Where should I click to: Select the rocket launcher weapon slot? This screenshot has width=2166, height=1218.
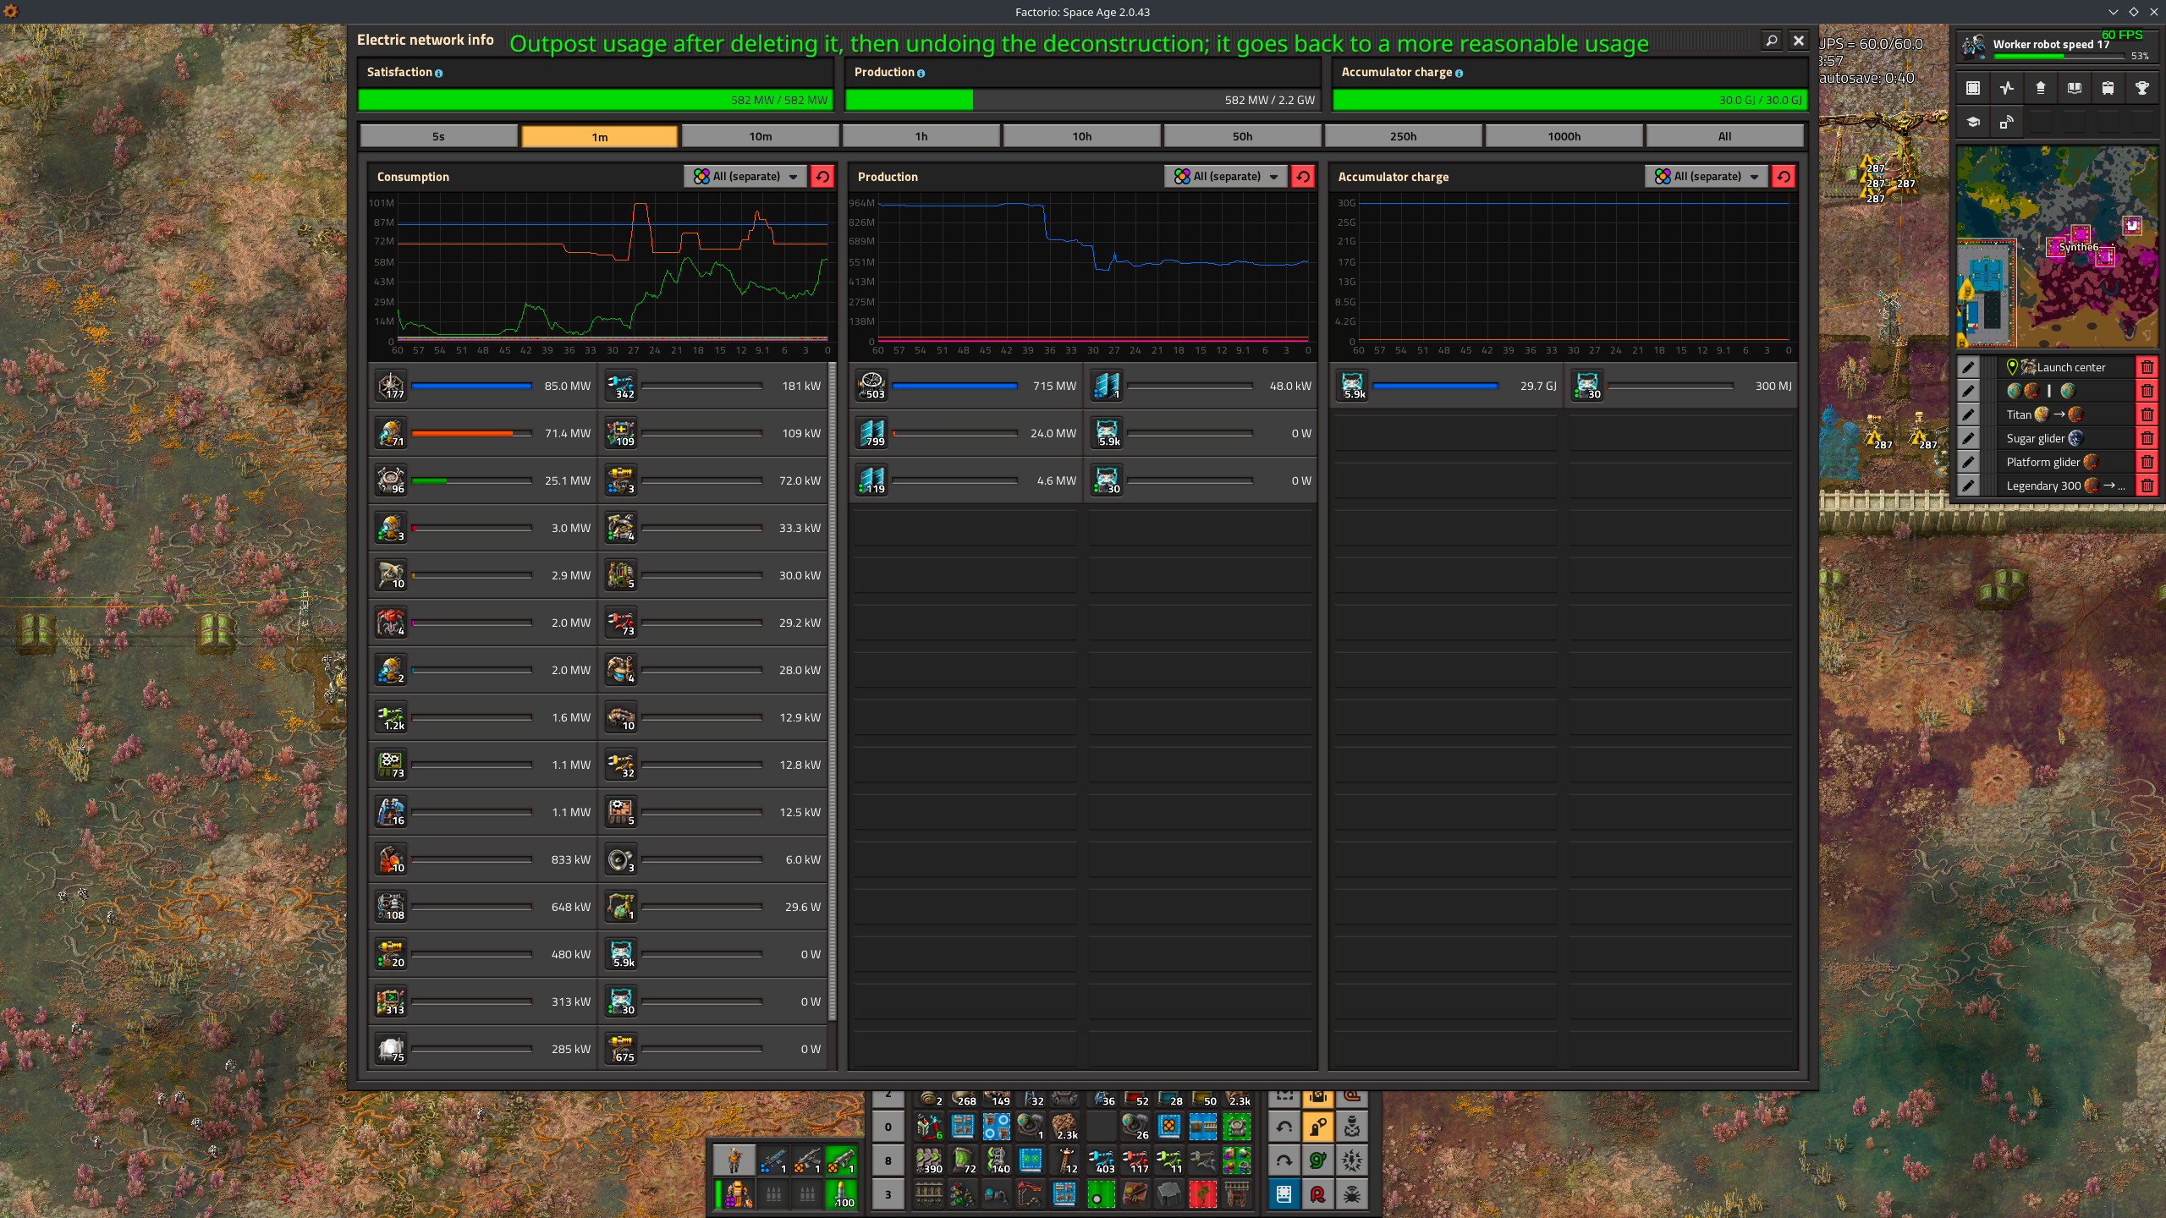click(x=840, y=1160)
